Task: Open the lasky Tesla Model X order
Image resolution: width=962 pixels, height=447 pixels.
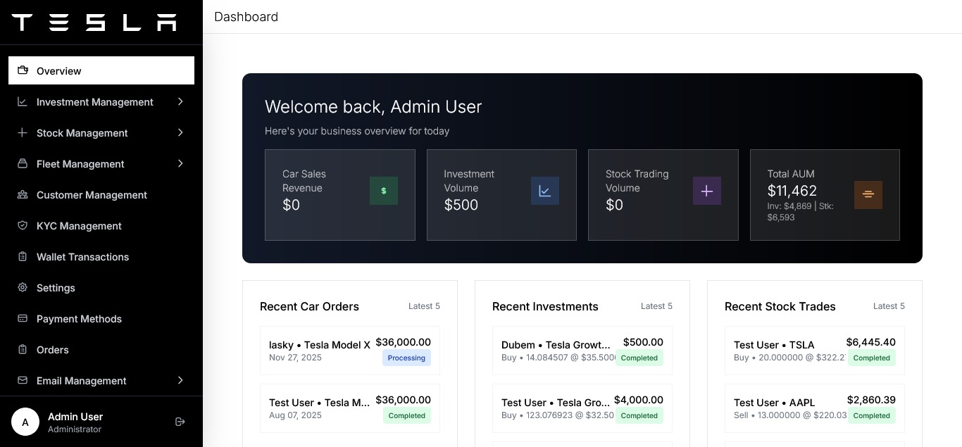Action: (350, 351)
